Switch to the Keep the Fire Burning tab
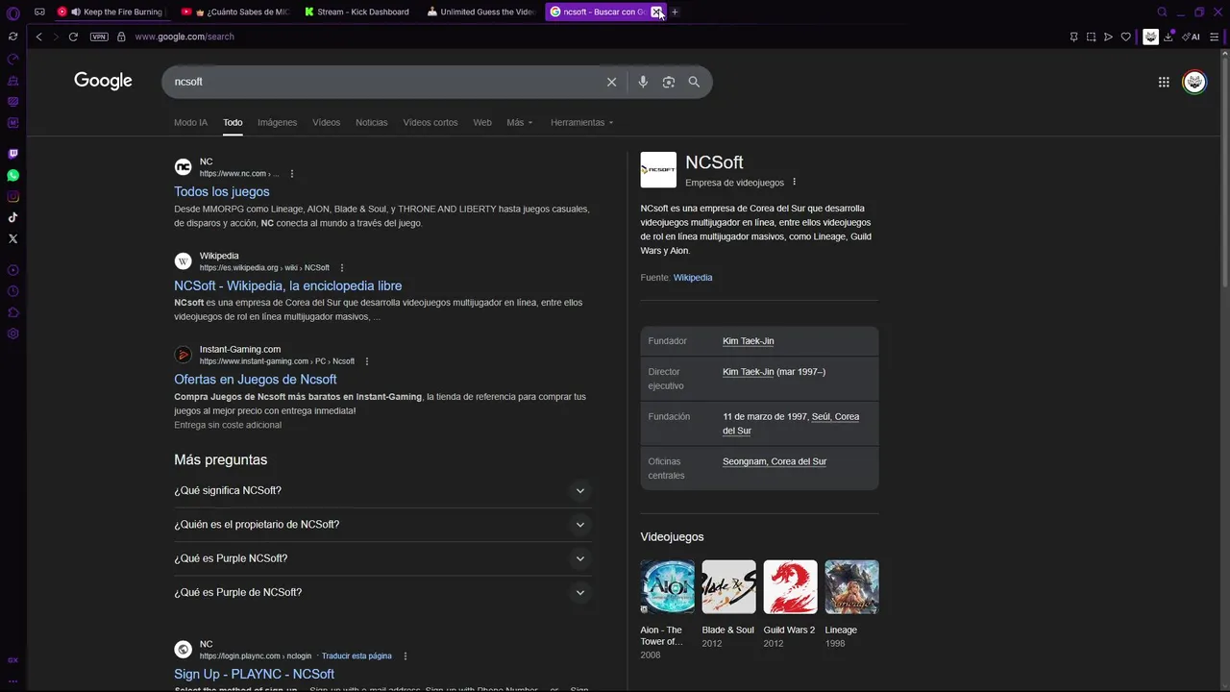Screen dimensions: 1230x692 (110, 12)
